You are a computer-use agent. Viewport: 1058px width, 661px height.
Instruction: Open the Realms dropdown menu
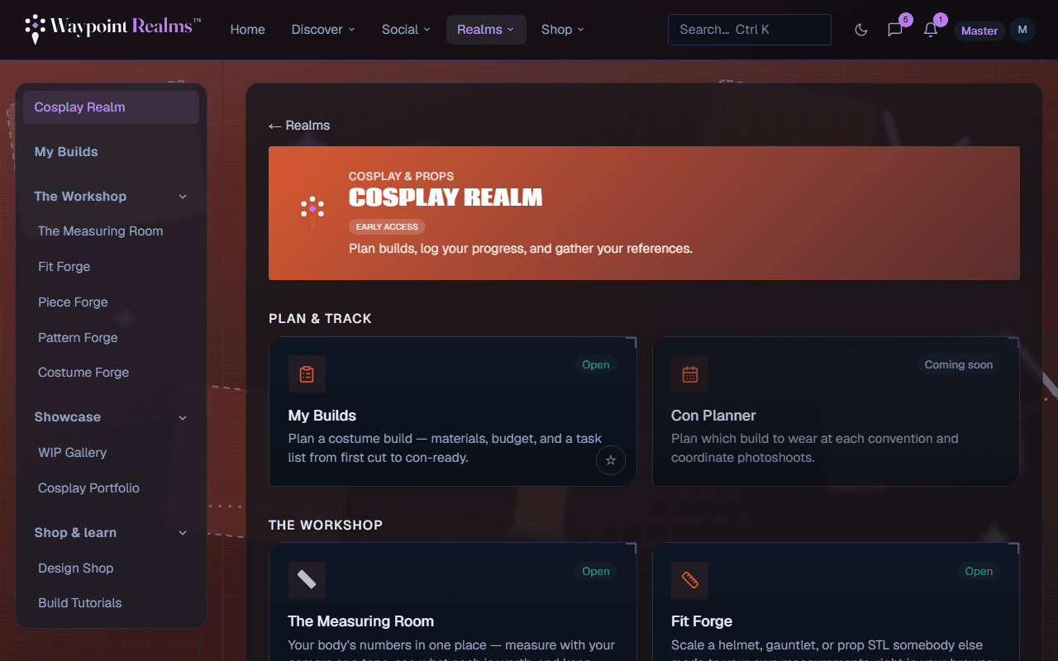point(486,30)
